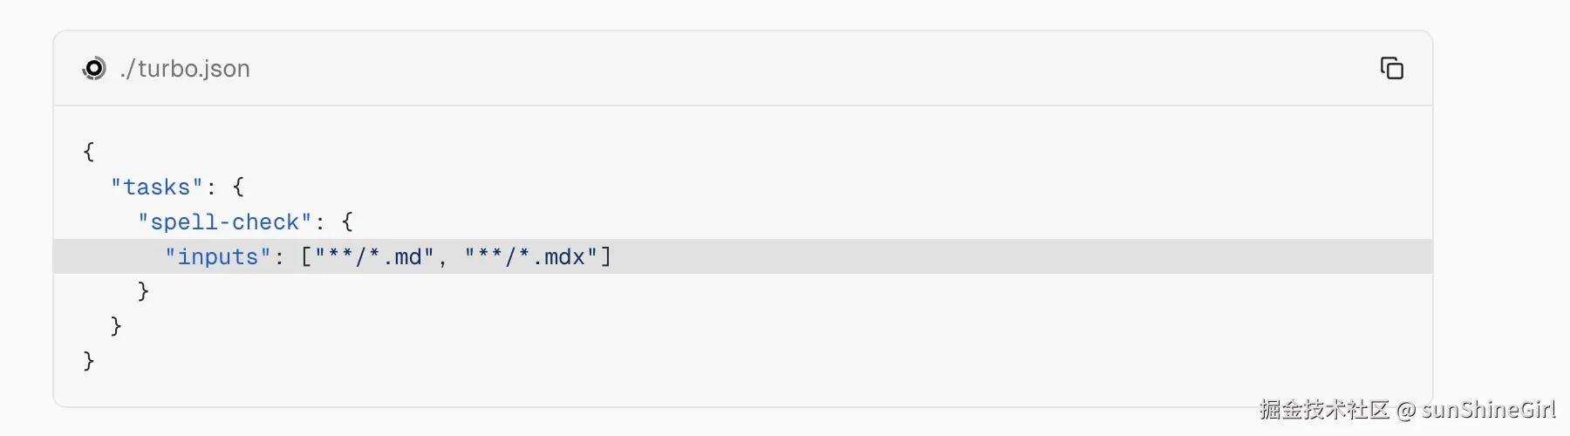Click the opening square bracket of inputs
This screenshot has width=1570, height=436.
[x=306, y=256]
